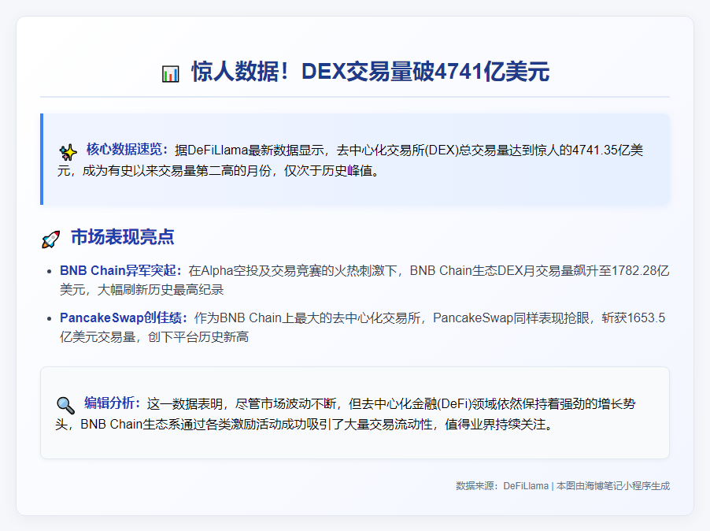Click the figure 1782.28亿 in the first bullet

point(640,271)
